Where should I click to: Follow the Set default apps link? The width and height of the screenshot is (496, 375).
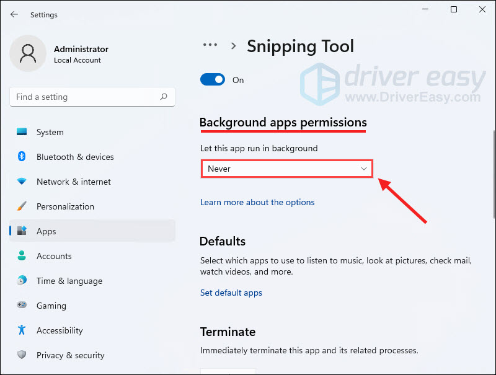(x=231, y=293)
